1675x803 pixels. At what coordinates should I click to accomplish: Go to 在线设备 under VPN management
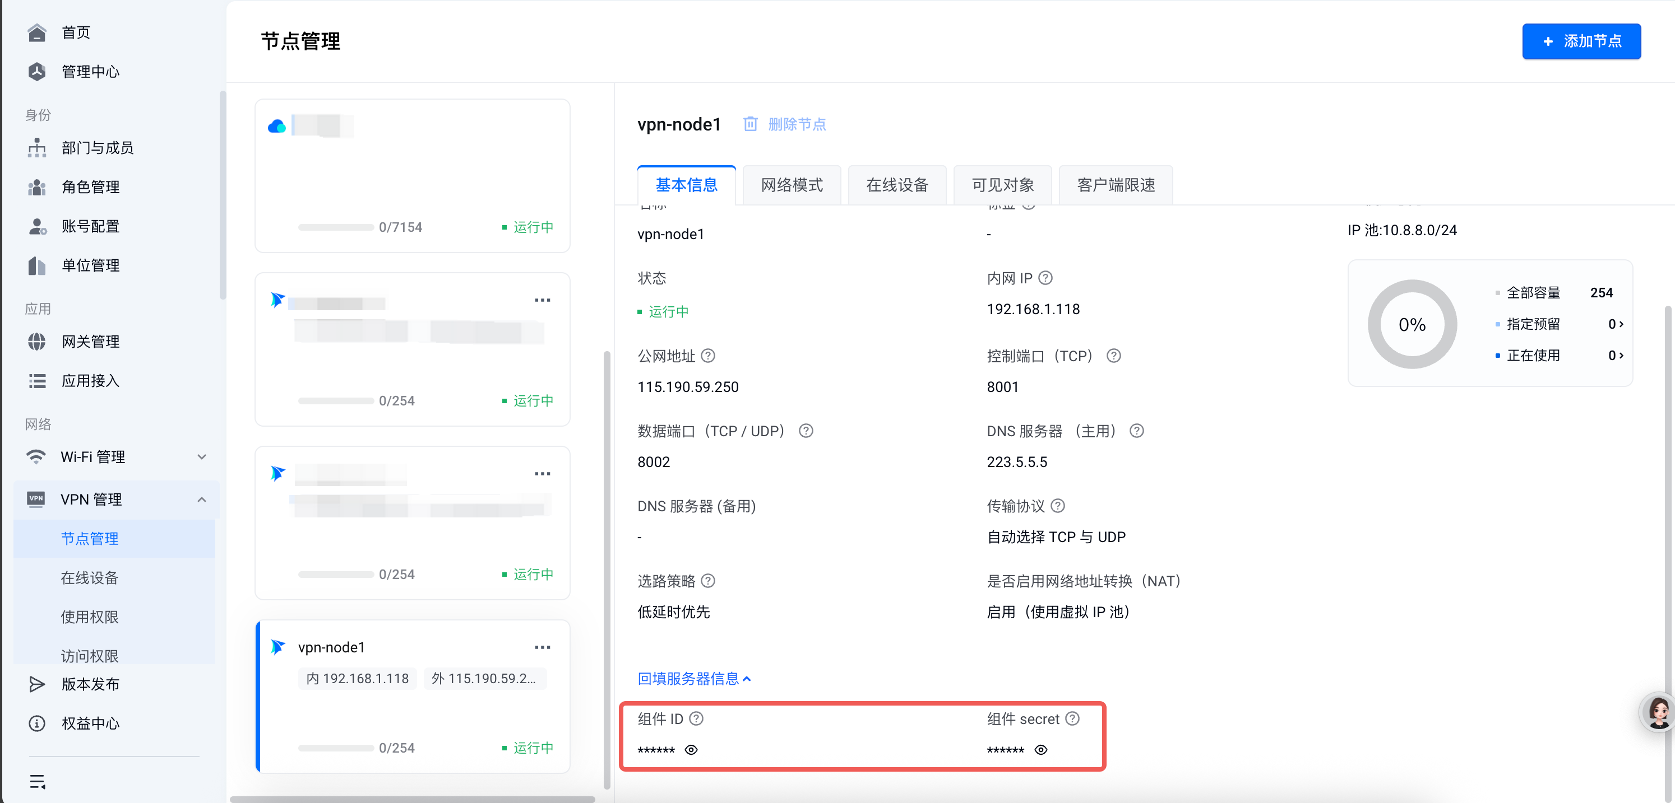pos(90,577)
